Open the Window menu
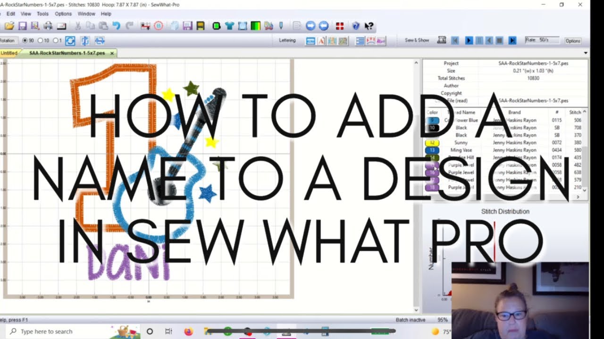The width and height of the screenshot is (604, 339). coord(86,14)
